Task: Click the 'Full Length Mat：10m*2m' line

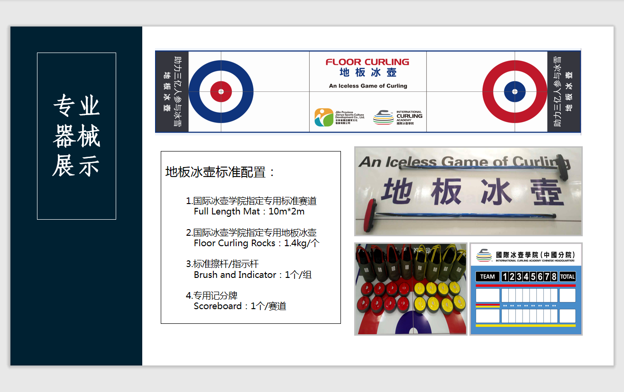Action: click(x=249, y=212)
